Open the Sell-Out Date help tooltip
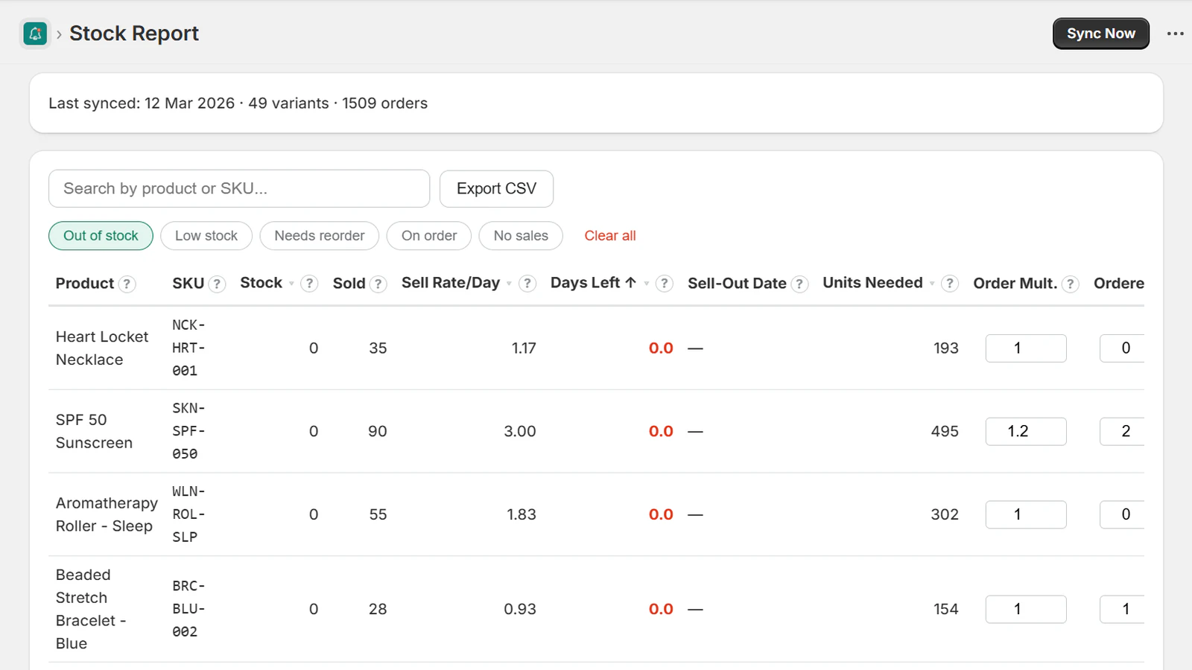This screenshot has height=670, width=1192. point(799,284)
